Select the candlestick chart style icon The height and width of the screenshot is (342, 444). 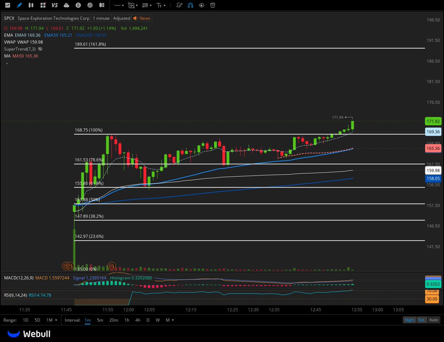(31, 5)
